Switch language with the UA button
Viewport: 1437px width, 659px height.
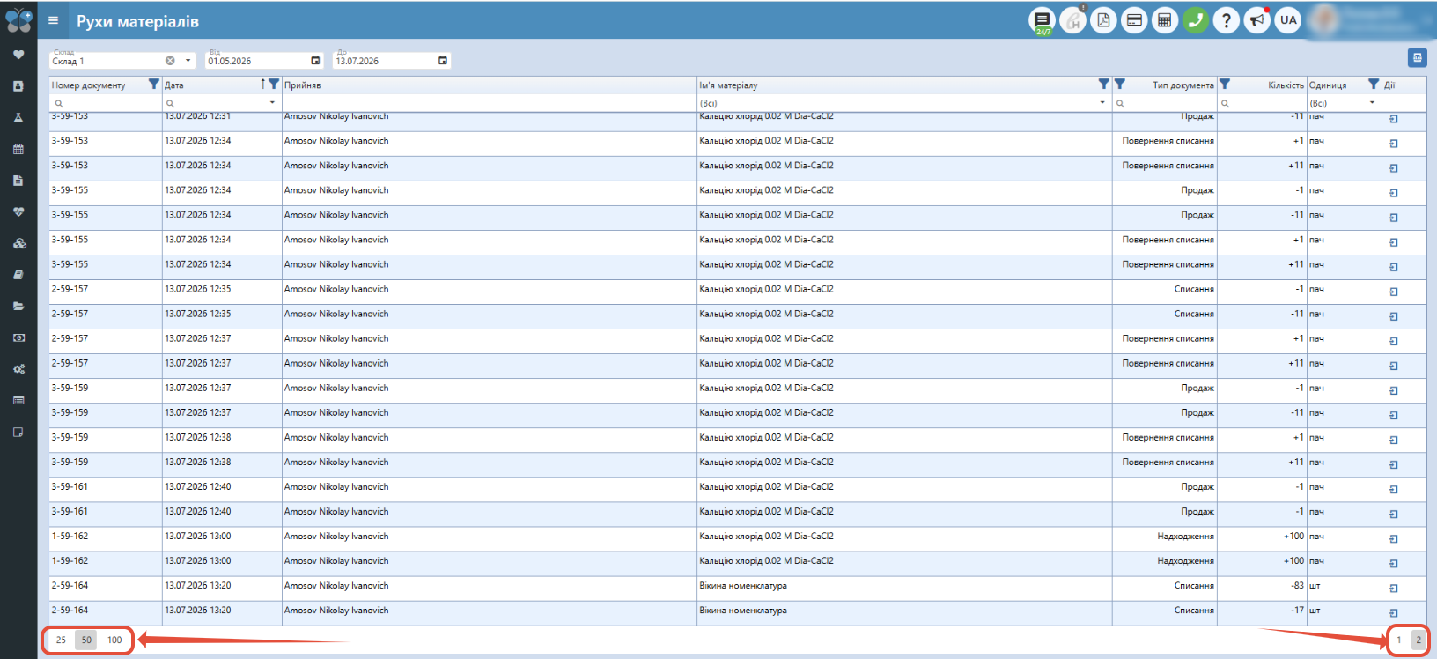point(1288,20)
